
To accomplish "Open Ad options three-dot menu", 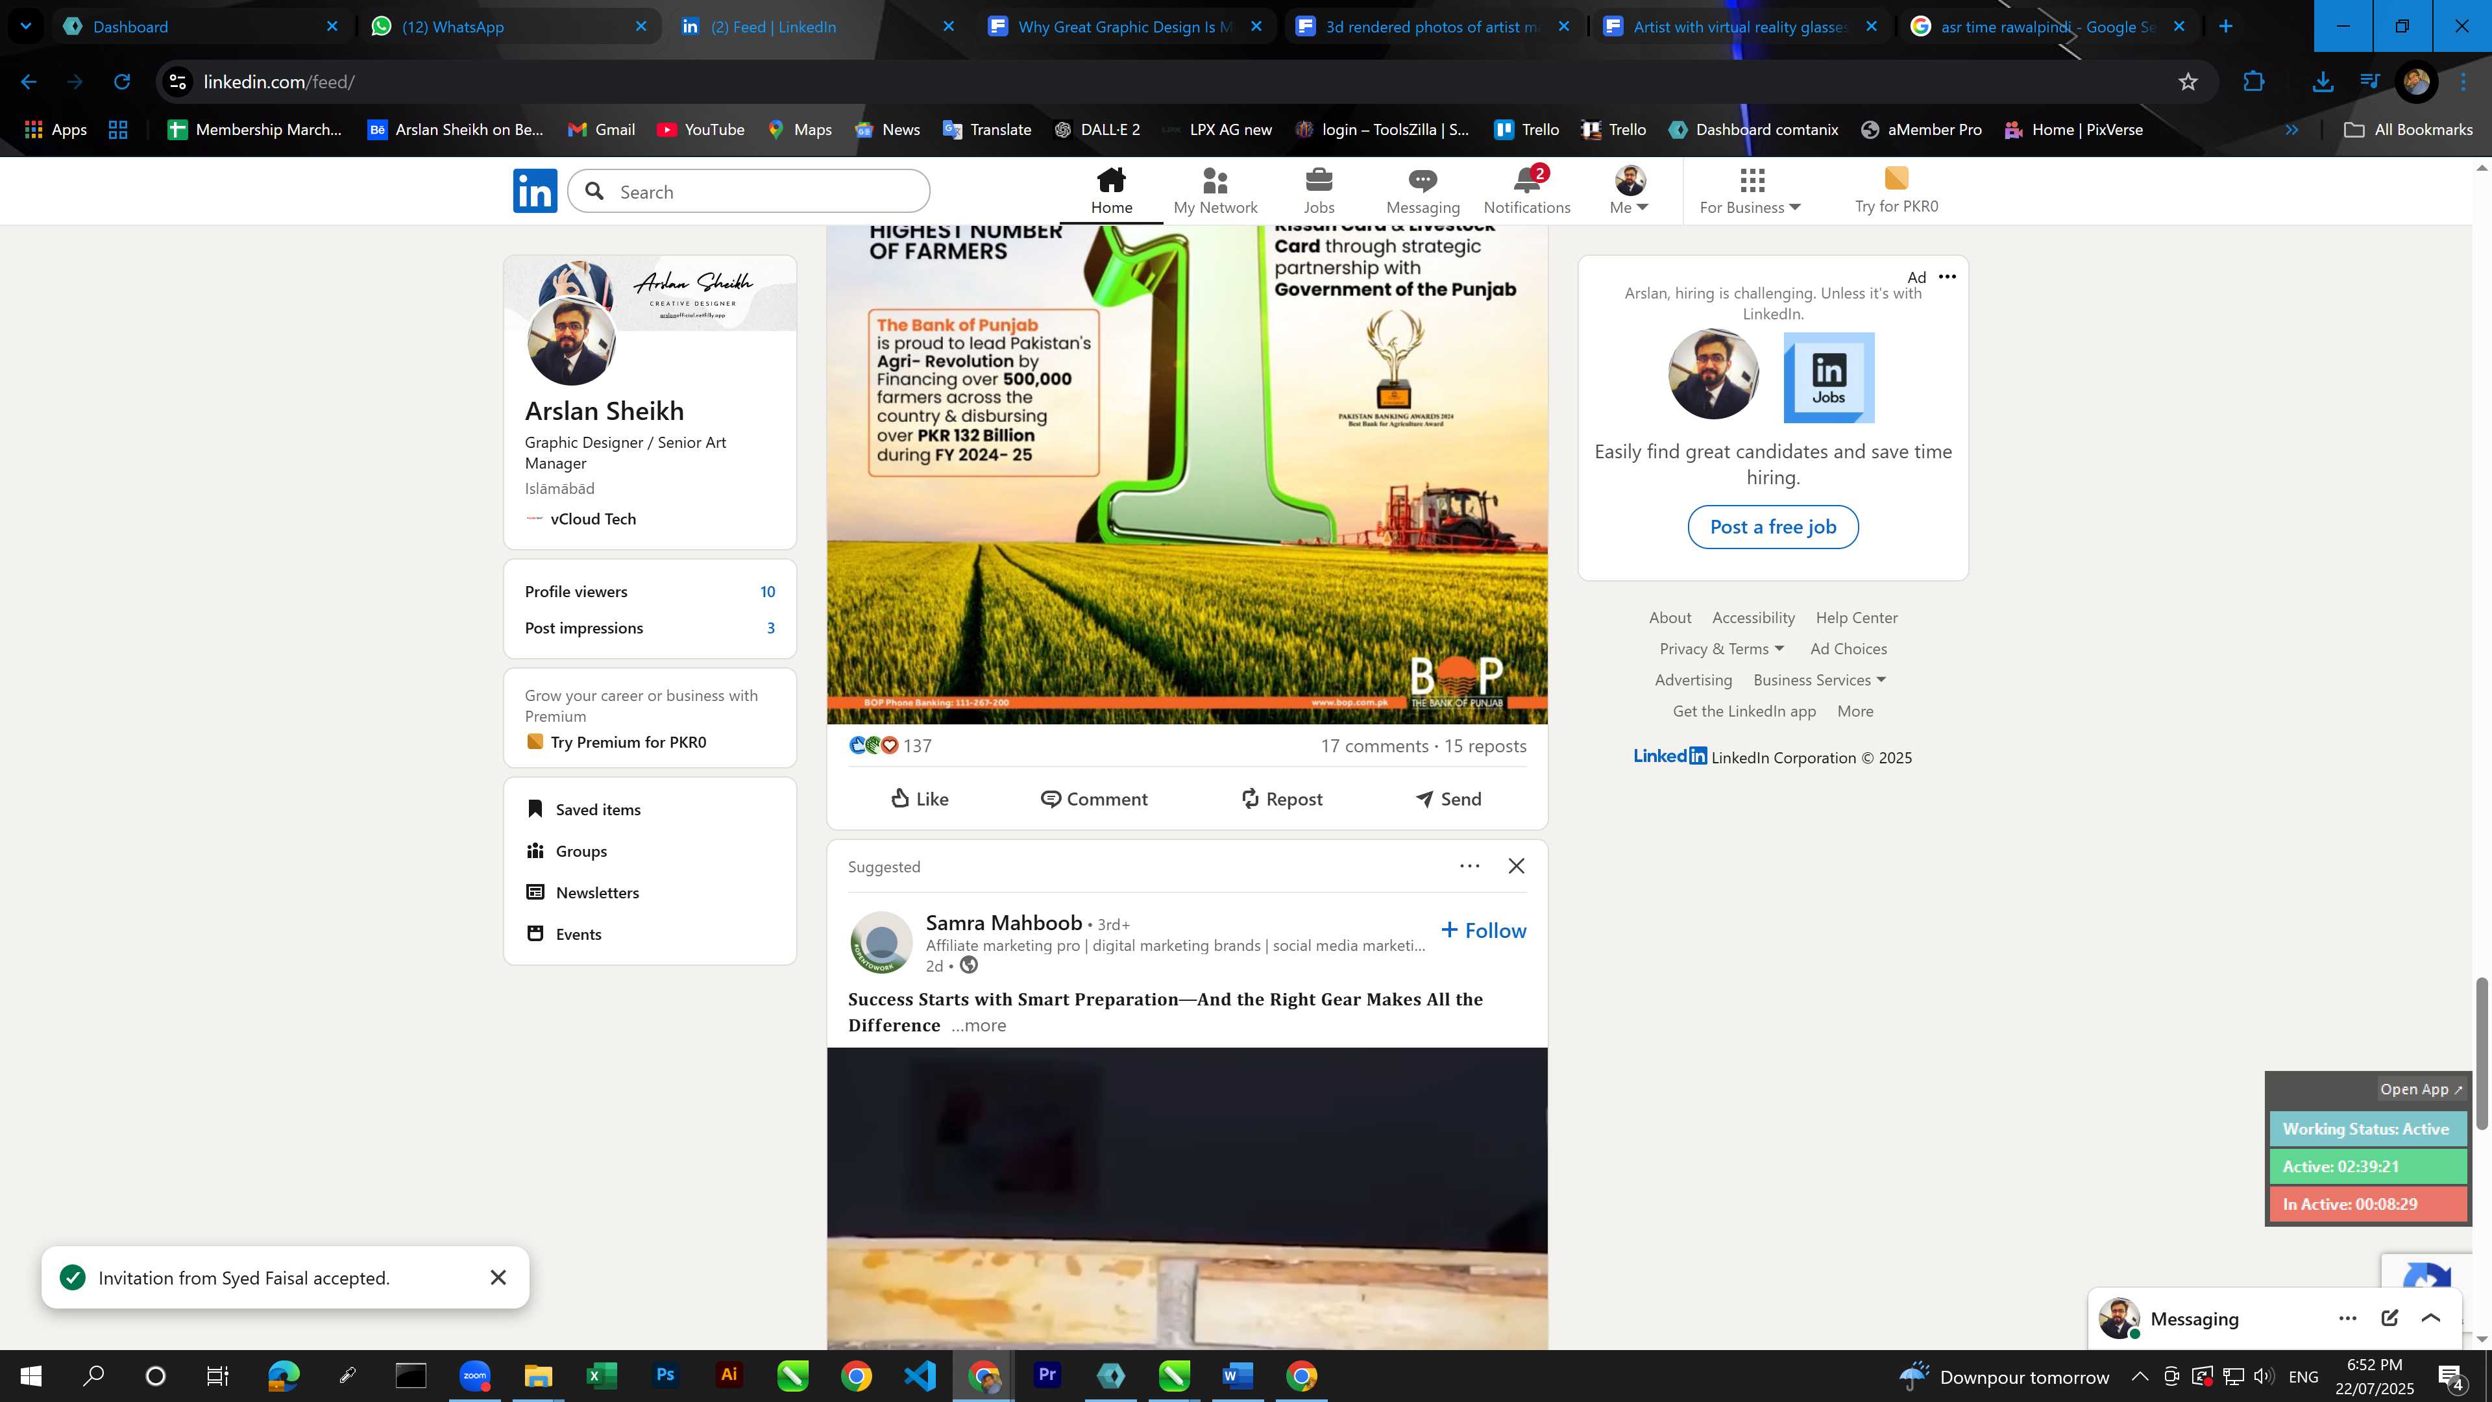I will pyautogui.click(x=1948, y=277).
